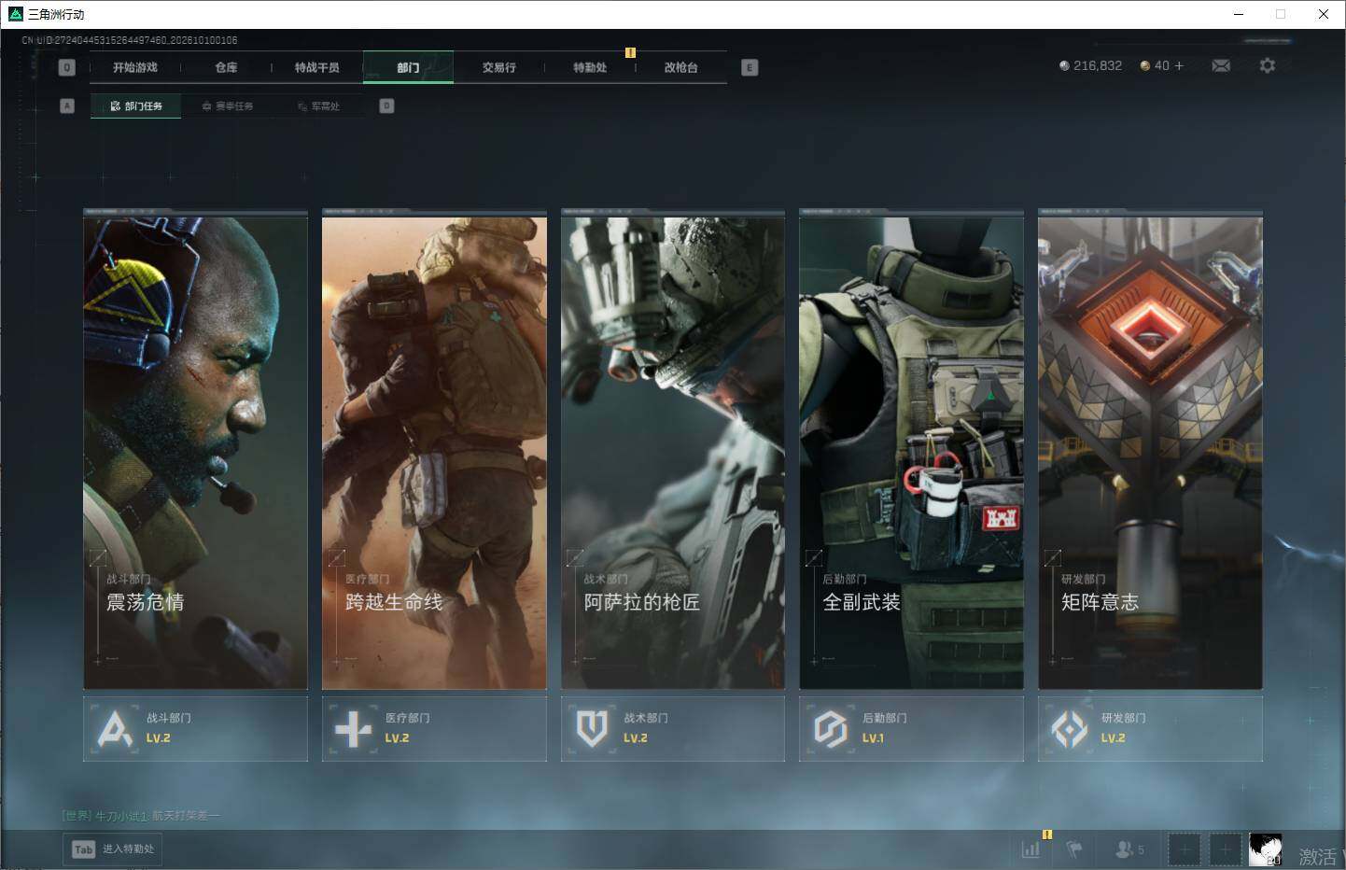Click the flag icon in the bottom bar
The image size is (1346, 870).
[x=1074, y=849]
